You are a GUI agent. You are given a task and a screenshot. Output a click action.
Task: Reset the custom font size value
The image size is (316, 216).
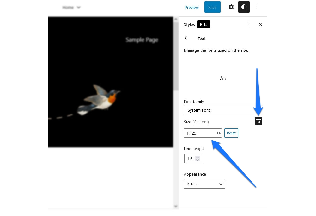231,133
